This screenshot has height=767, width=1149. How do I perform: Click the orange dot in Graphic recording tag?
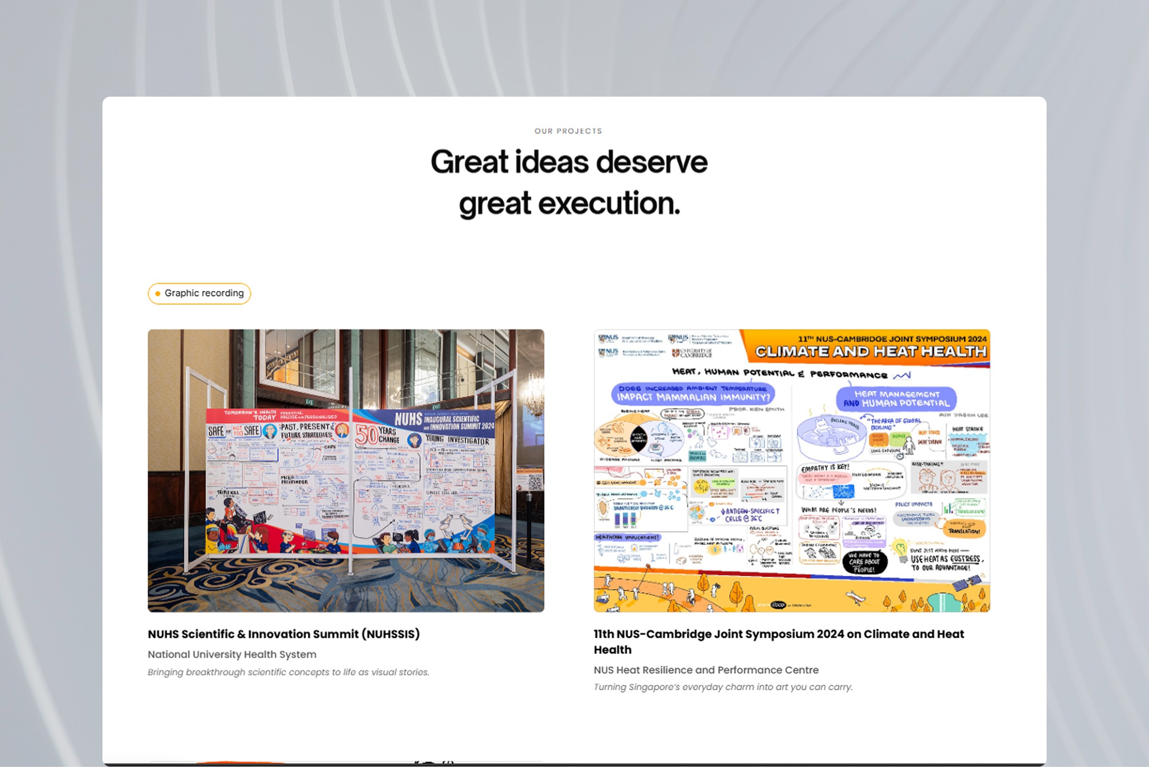pos(158,293)
